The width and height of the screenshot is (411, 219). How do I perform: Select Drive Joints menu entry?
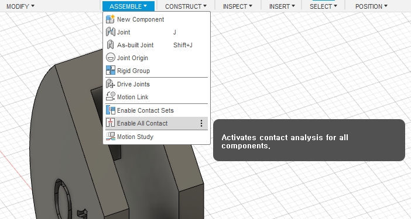(x=156, y=84)
